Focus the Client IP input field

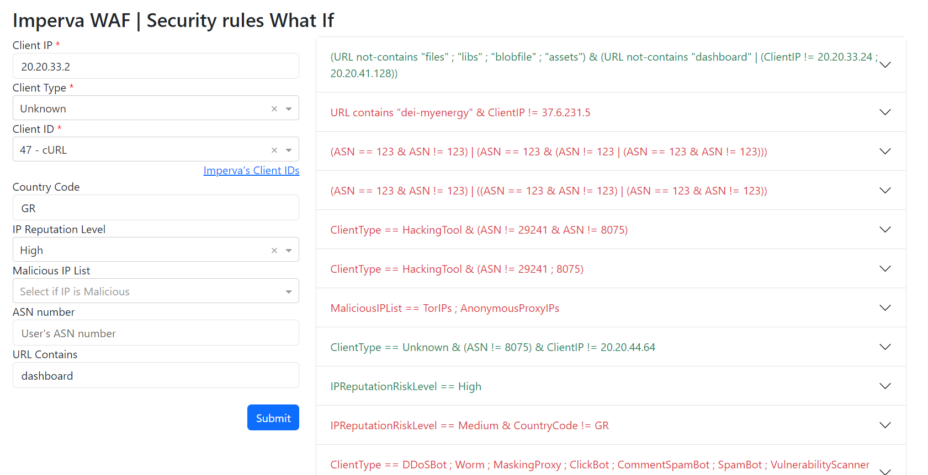(x=156, y=66)
